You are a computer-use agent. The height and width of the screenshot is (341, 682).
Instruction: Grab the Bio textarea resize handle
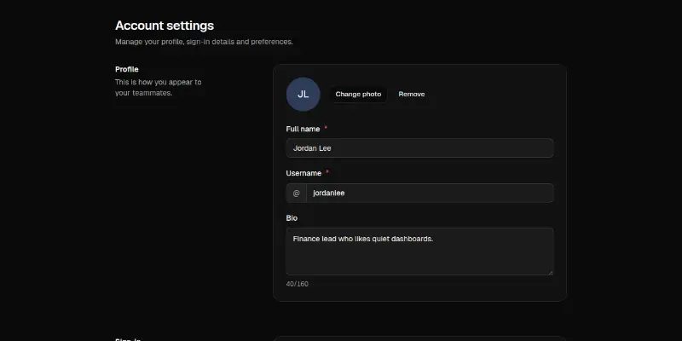click(551, 273)
